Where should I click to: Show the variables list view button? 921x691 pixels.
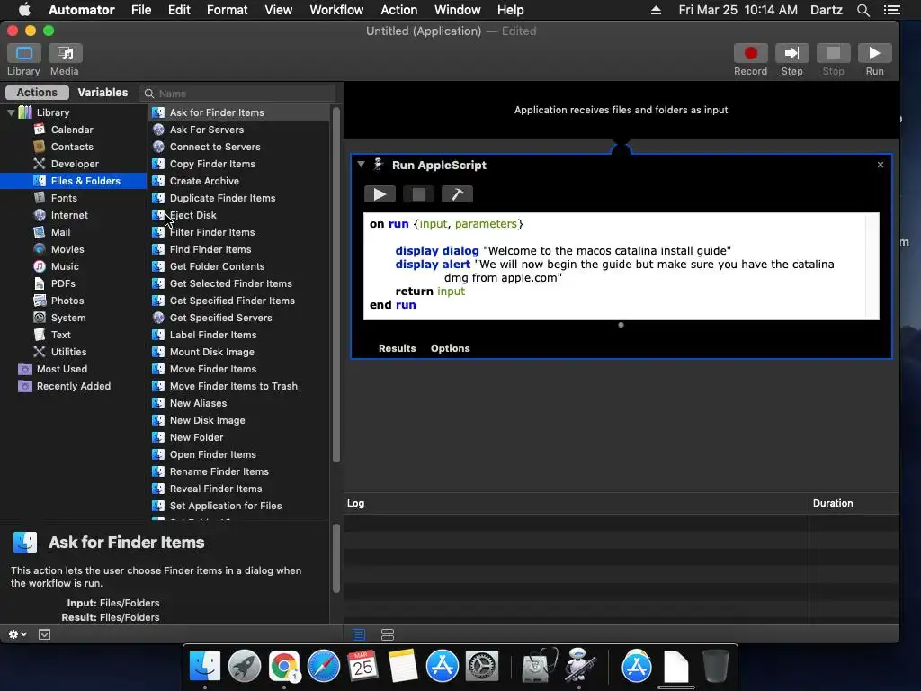point(388,634)
